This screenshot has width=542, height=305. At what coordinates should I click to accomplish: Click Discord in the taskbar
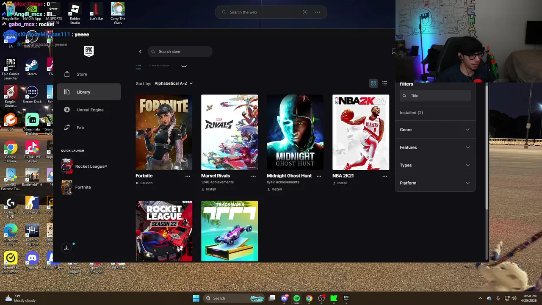click(x=285, y=298)
